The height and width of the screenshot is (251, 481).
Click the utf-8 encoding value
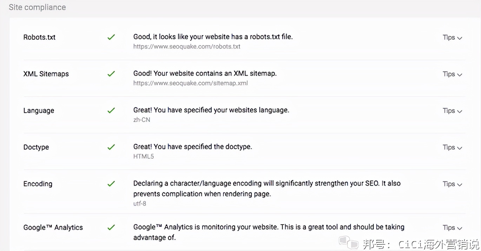click(139, 204)
